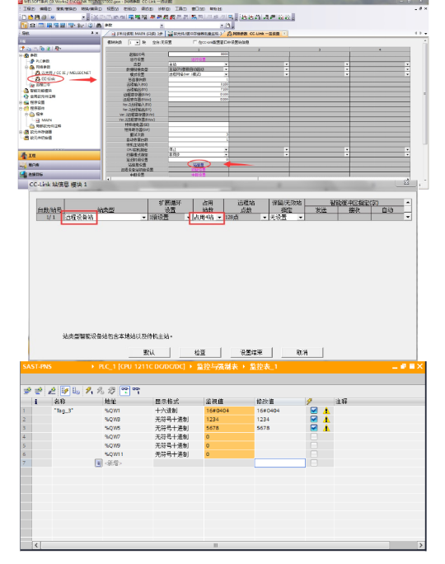Click the eighth watch table toolbar icon
This screenshot has width=445, height=564.
(x=112, y=391)
